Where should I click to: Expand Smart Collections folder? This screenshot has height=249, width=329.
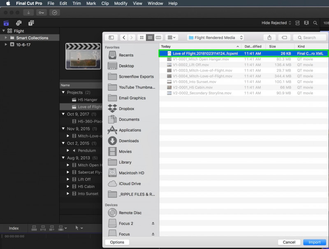(6, 38)
